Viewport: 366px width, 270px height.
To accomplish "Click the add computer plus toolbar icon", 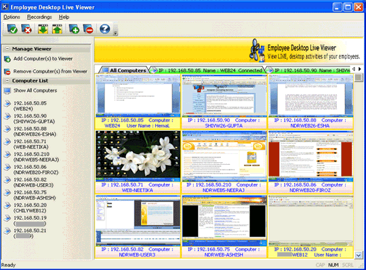I will [x=74, y=29].
